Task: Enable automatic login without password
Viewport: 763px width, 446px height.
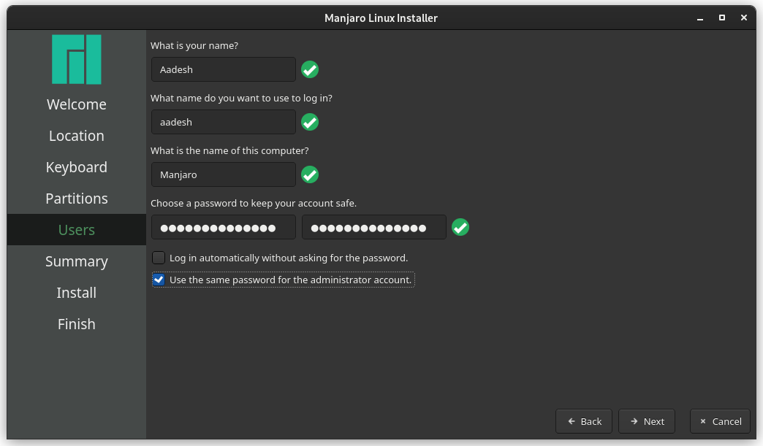Action: click(x=159, y=258)
